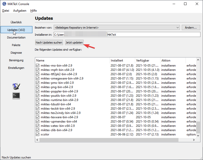This screenshot has height=160, width=203.
Task: Sort the list by Name column header
Action: 72,61
